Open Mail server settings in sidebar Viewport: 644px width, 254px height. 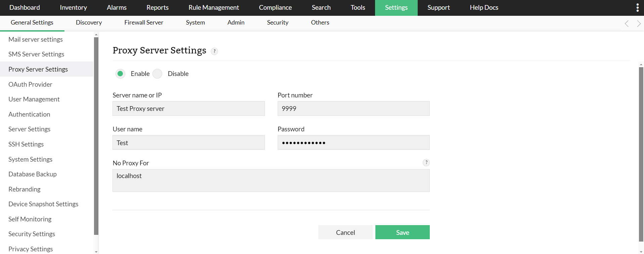coord(36,39)
